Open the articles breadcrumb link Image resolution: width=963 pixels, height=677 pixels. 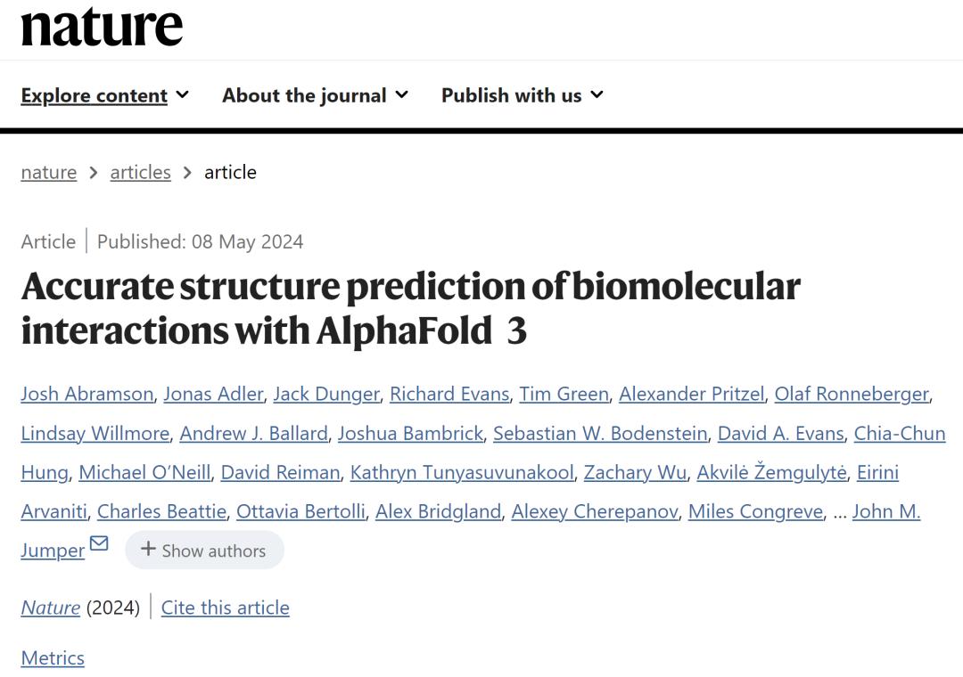(x=140, y=172)
